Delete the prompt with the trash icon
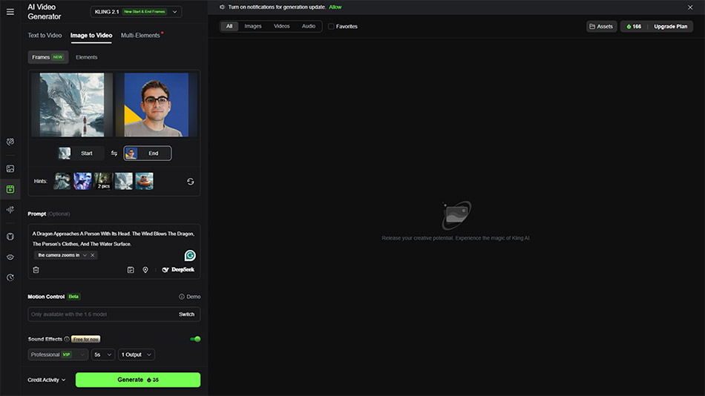Image resolution: width=705 pixels, height=396 pixels. (36, 270)
